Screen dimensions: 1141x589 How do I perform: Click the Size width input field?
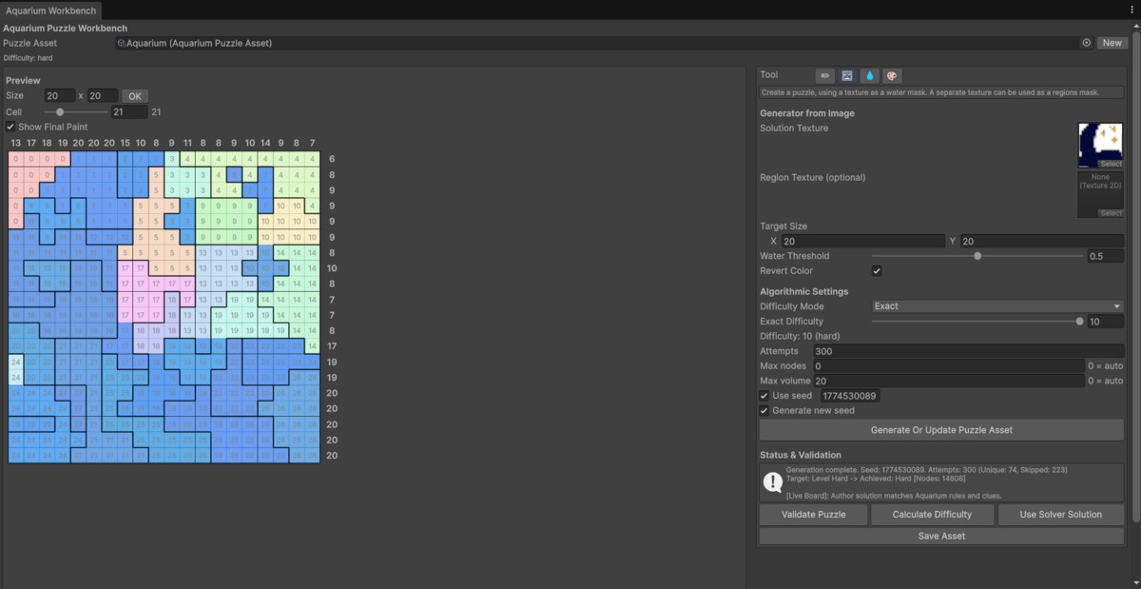[60, 96]
